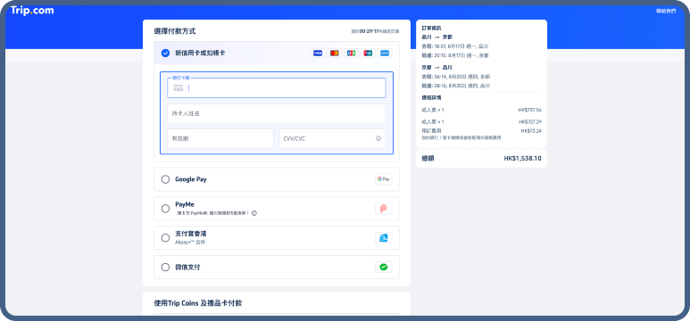Click the 品川 → 京都 route title
Viewport: 690px width, 321px height.
pos(437,37)
